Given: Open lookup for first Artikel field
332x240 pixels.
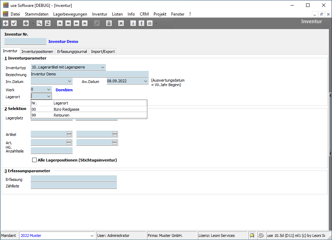Looking at the screenshot, I should point(69,134).
